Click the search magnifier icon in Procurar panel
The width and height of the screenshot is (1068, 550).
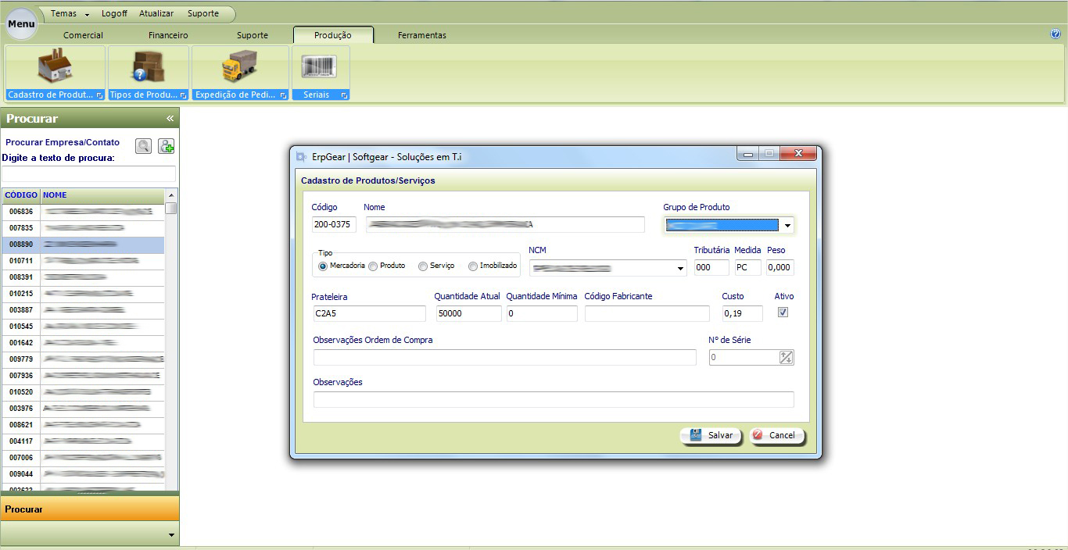(143, 146)
